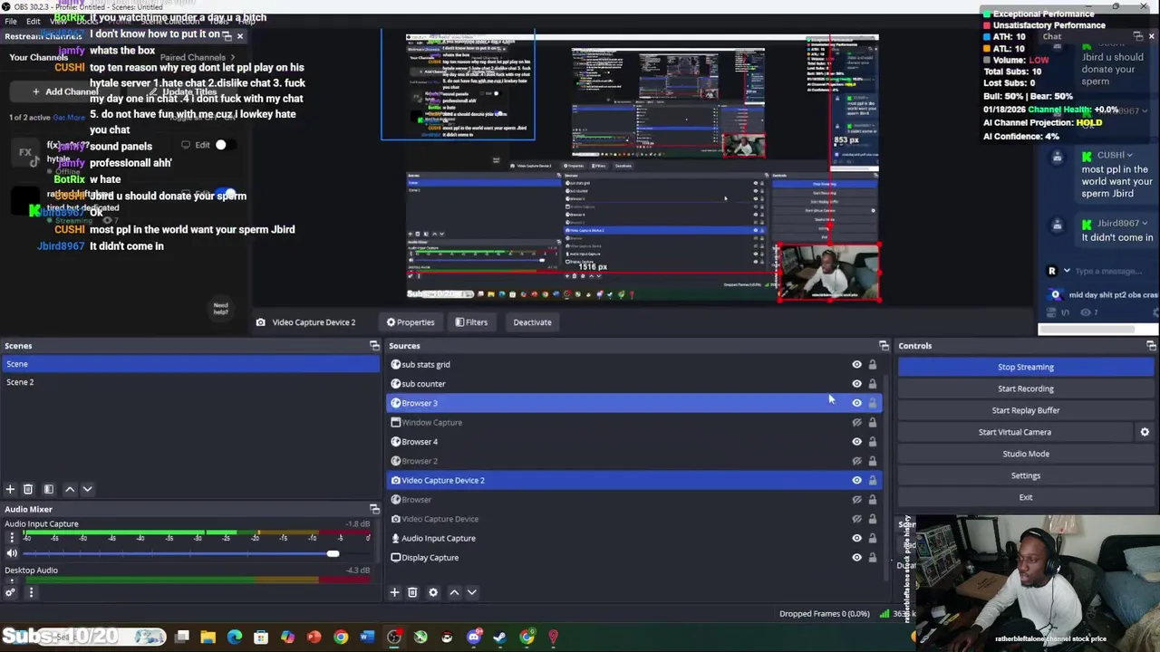
Task: Hide the Display Capture source
Action: click(x=856, y=558)
